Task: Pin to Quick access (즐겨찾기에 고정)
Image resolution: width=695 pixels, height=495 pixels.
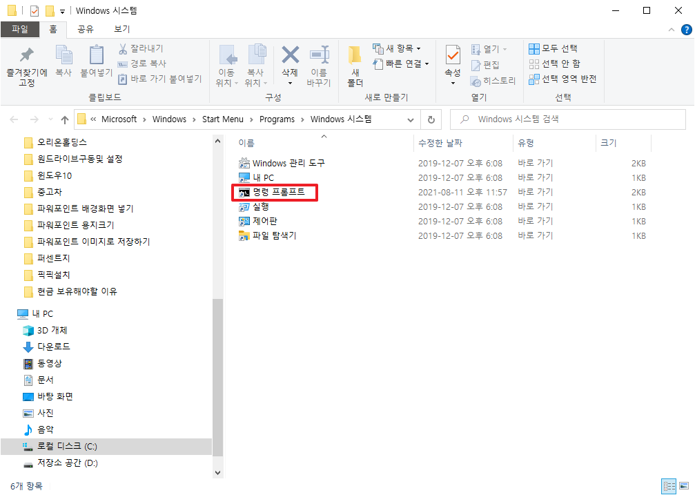Action: coord(27,66)
